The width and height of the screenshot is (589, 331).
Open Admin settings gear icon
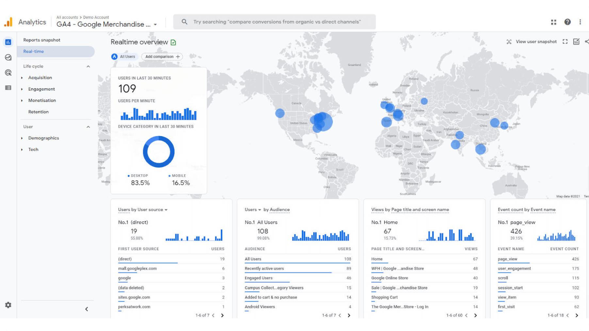click(8, 305)
